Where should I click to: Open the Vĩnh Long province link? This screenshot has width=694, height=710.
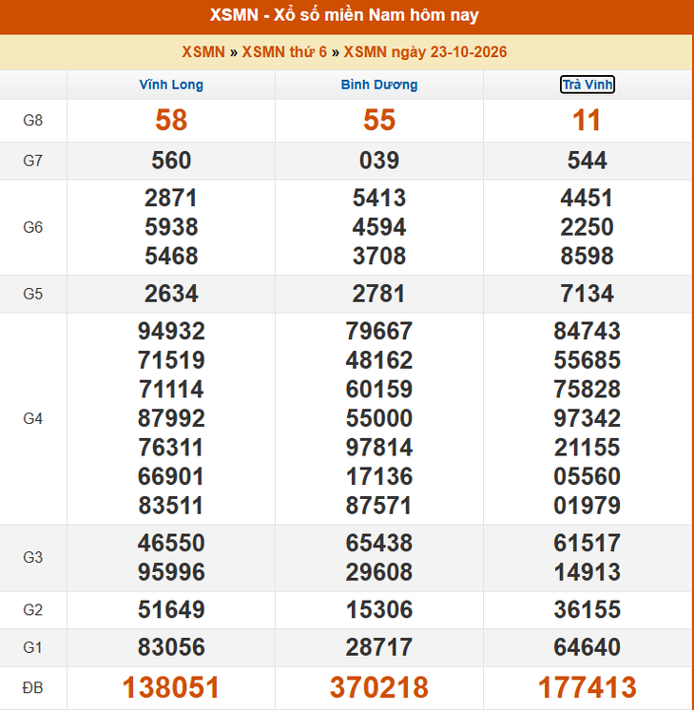(x=171, y=85)
